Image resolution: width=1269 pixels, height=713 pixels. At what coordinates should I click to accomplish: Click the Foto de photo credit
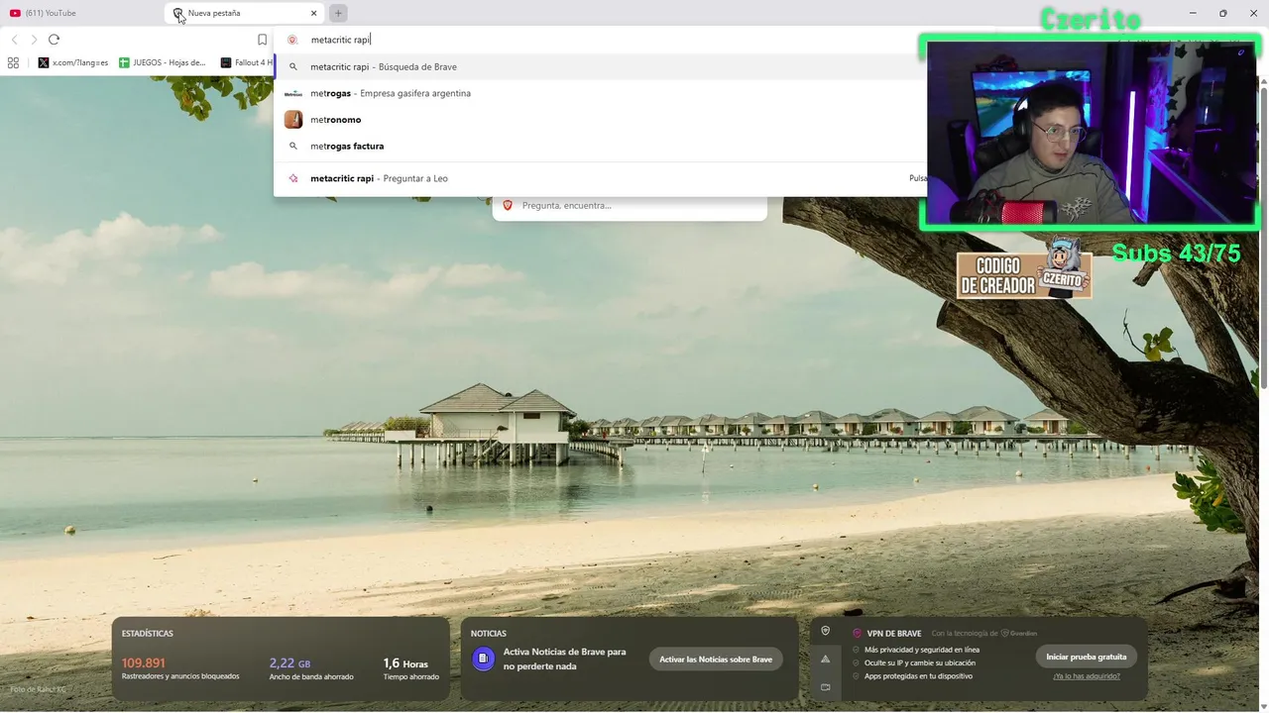(x=38, y=689)
